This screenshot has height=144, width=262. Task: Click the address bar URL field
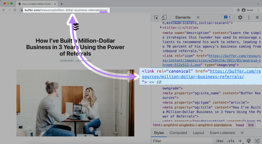66,10
